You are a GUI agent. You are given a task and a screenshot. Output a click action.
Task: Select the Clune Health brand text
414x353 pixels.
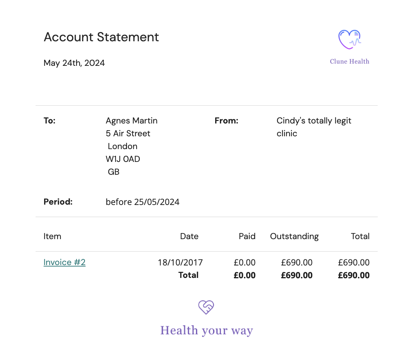click(x=350, y=62)
